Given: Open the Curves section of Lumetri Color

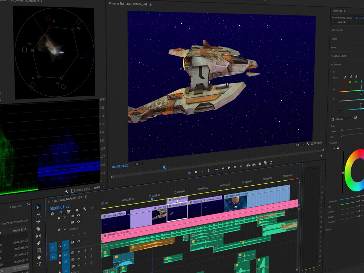Looking at the screenshot, I should tap(334, 48).
